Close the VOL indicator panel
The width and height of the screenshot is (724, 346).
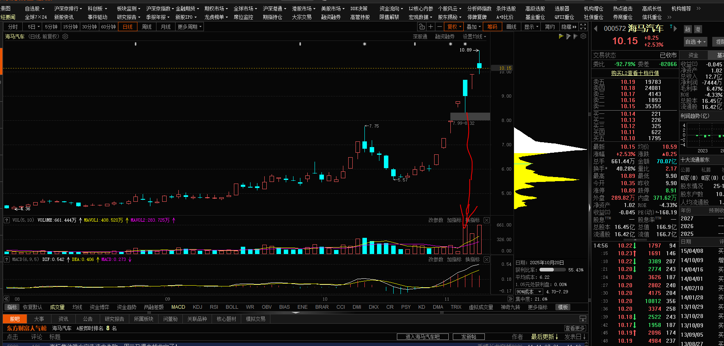click(x=486, y=220)
